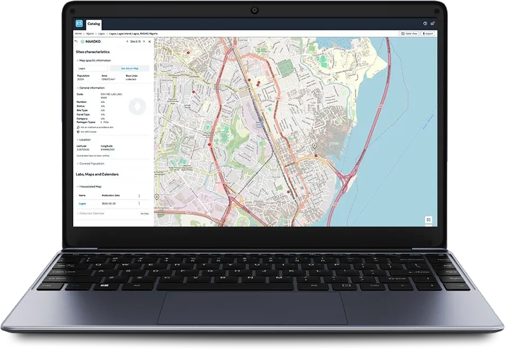The width and height of the screenshot is (505, 350).
Task: Select the red site marker at the map's bottom center
Action: [289, 192]
